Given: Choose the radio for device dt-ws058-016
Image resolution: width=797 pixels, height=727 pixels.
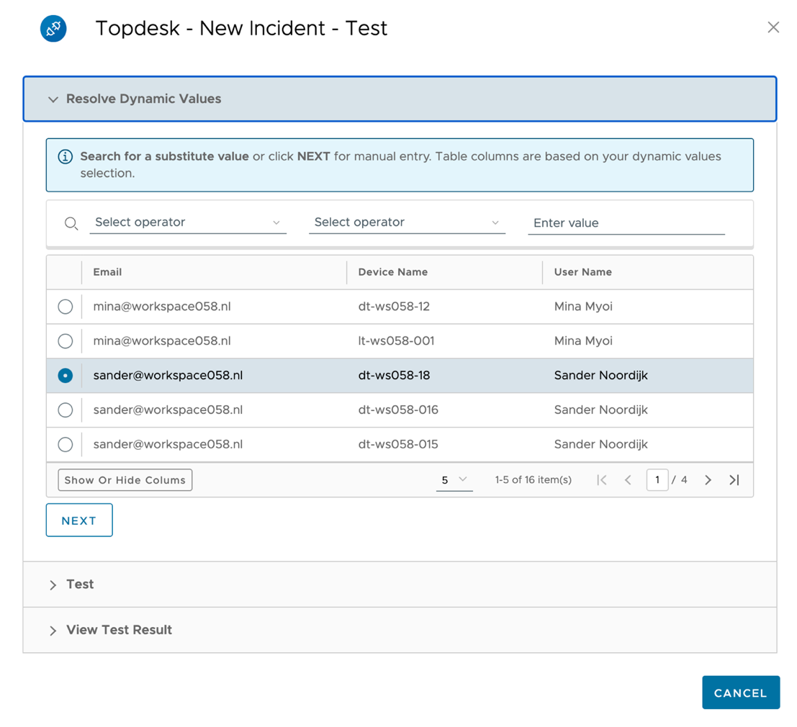Looking at the screenshot, I should pyautogui.click(x=66, y=410).
